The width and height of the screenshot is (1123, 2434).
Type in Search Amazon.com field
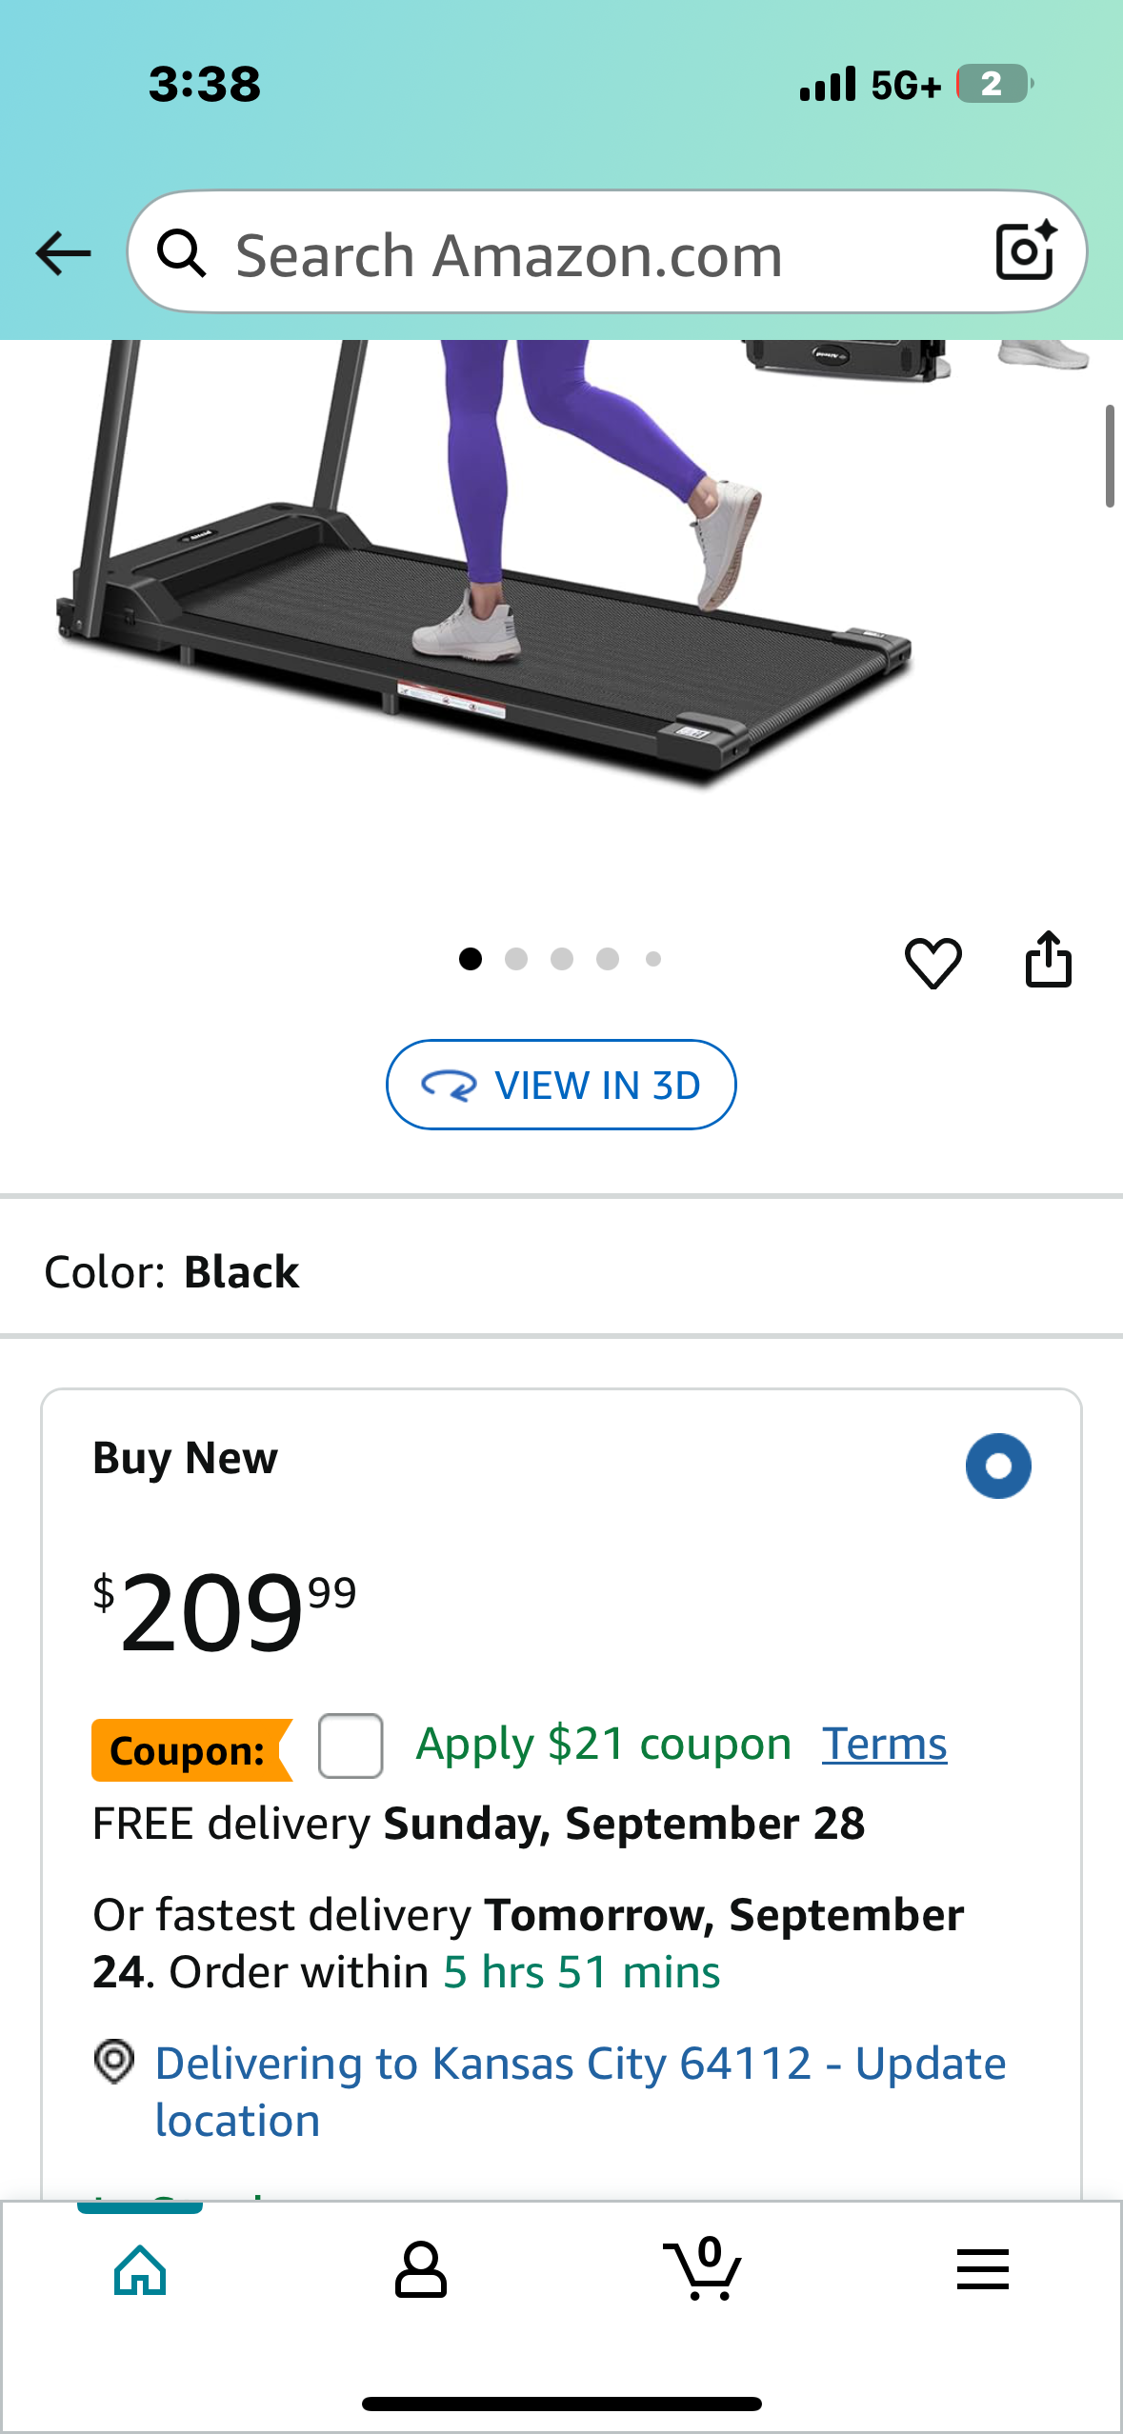coord(591,255)
